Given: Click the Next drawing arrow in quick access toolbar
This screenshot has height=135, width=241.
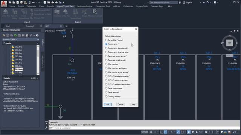Looking at the screenshot, I should click(56, 2).
